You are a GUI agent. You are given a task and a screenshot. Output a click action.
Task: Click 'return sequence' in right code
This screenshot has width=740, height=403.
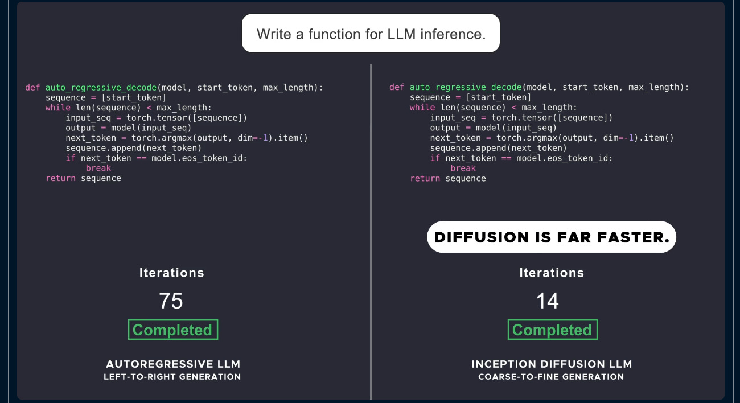(x=448, y=178)
